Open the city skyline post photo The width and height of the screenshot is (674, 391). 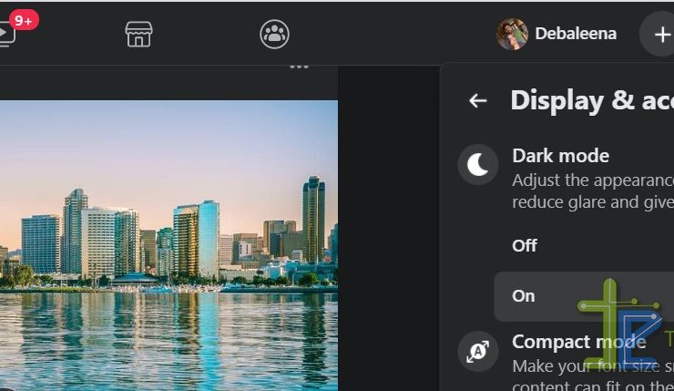coord(168,245)
